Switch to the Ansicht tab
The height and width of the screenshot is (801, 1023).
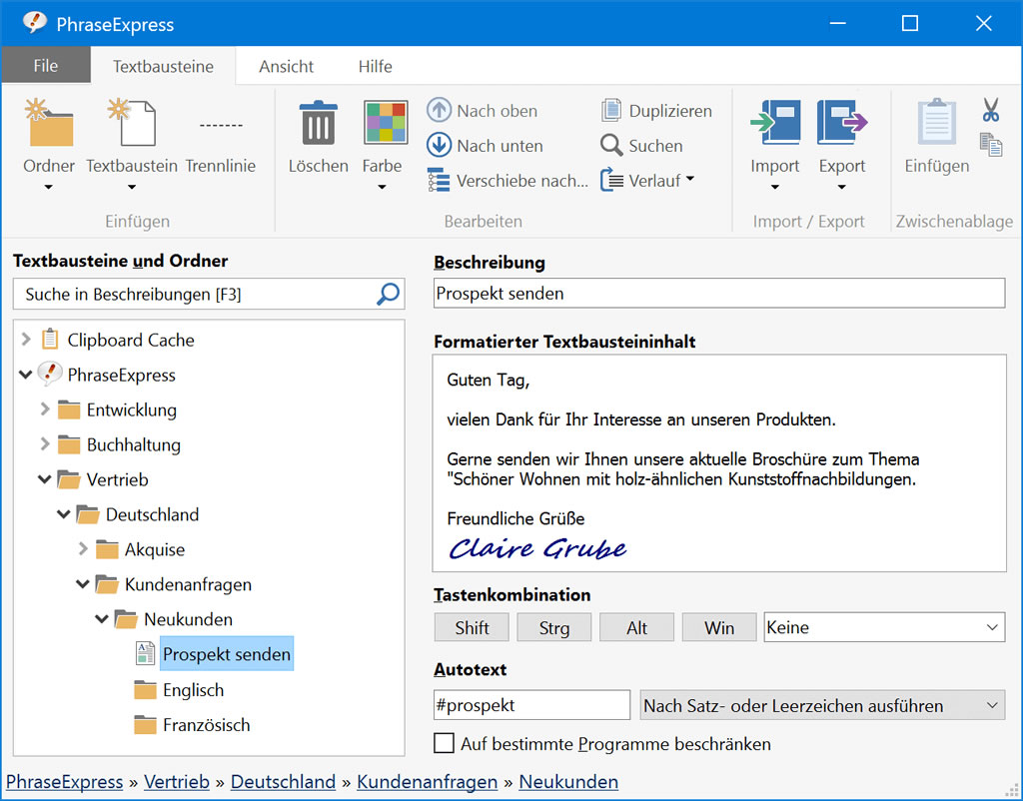point(286,67)
